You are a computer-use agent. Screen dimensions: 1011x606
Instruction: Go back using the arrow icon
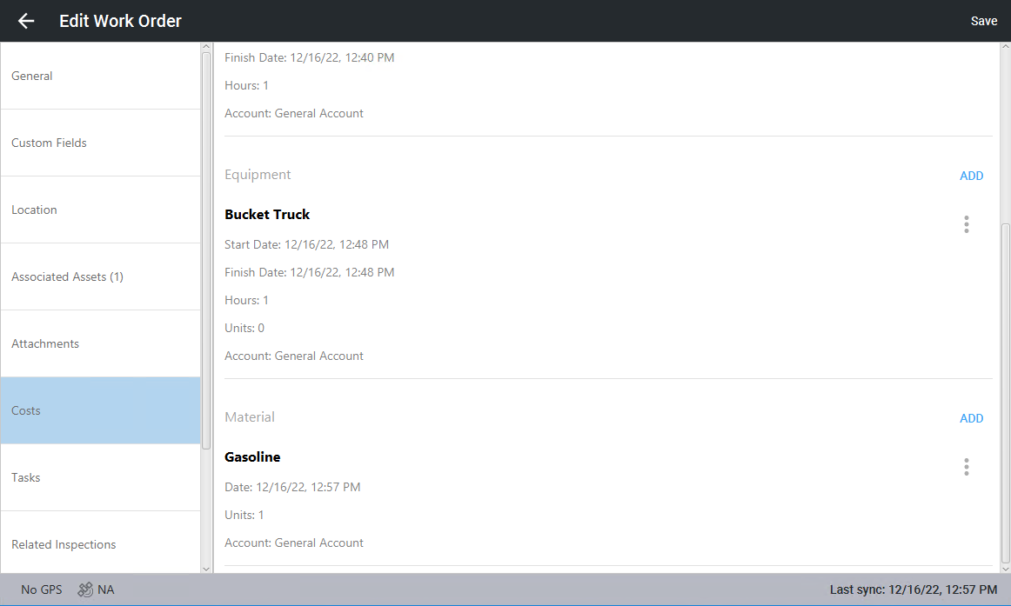[26, 21]
